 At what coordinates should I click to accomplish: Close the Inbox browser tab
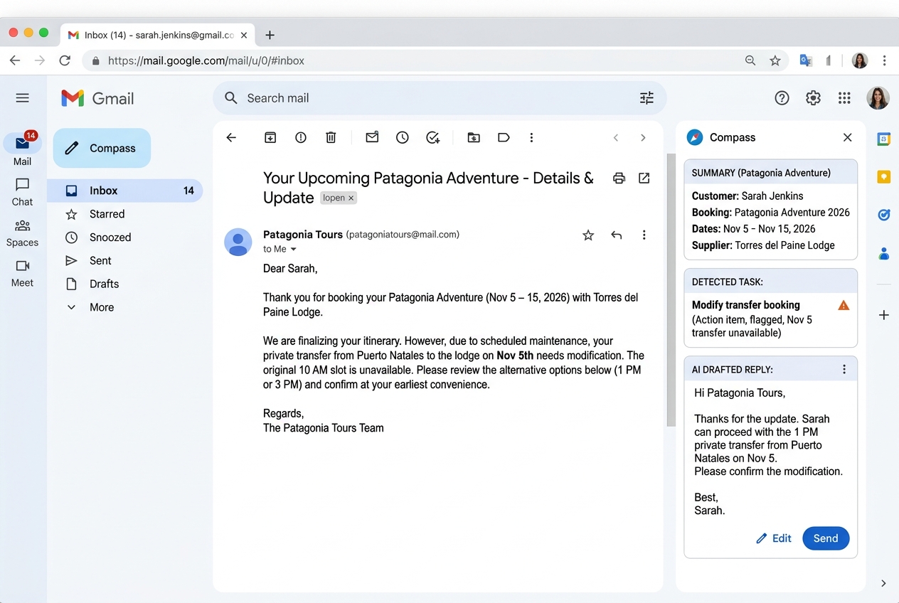tap(244, 35)
